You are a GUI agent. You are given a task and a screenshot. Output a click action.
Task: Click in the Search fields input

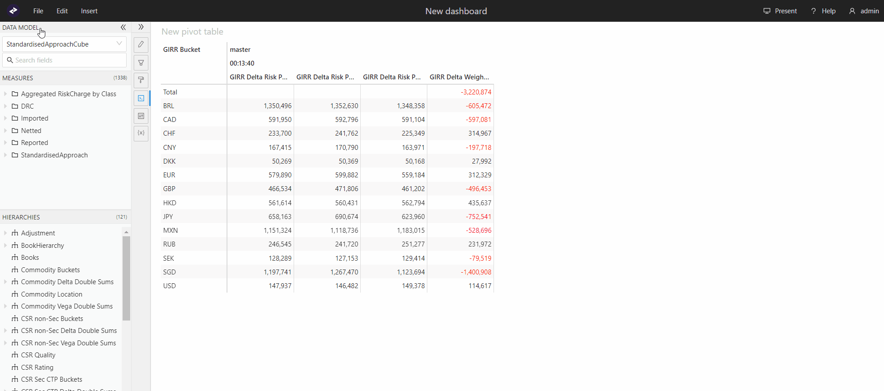64,60
